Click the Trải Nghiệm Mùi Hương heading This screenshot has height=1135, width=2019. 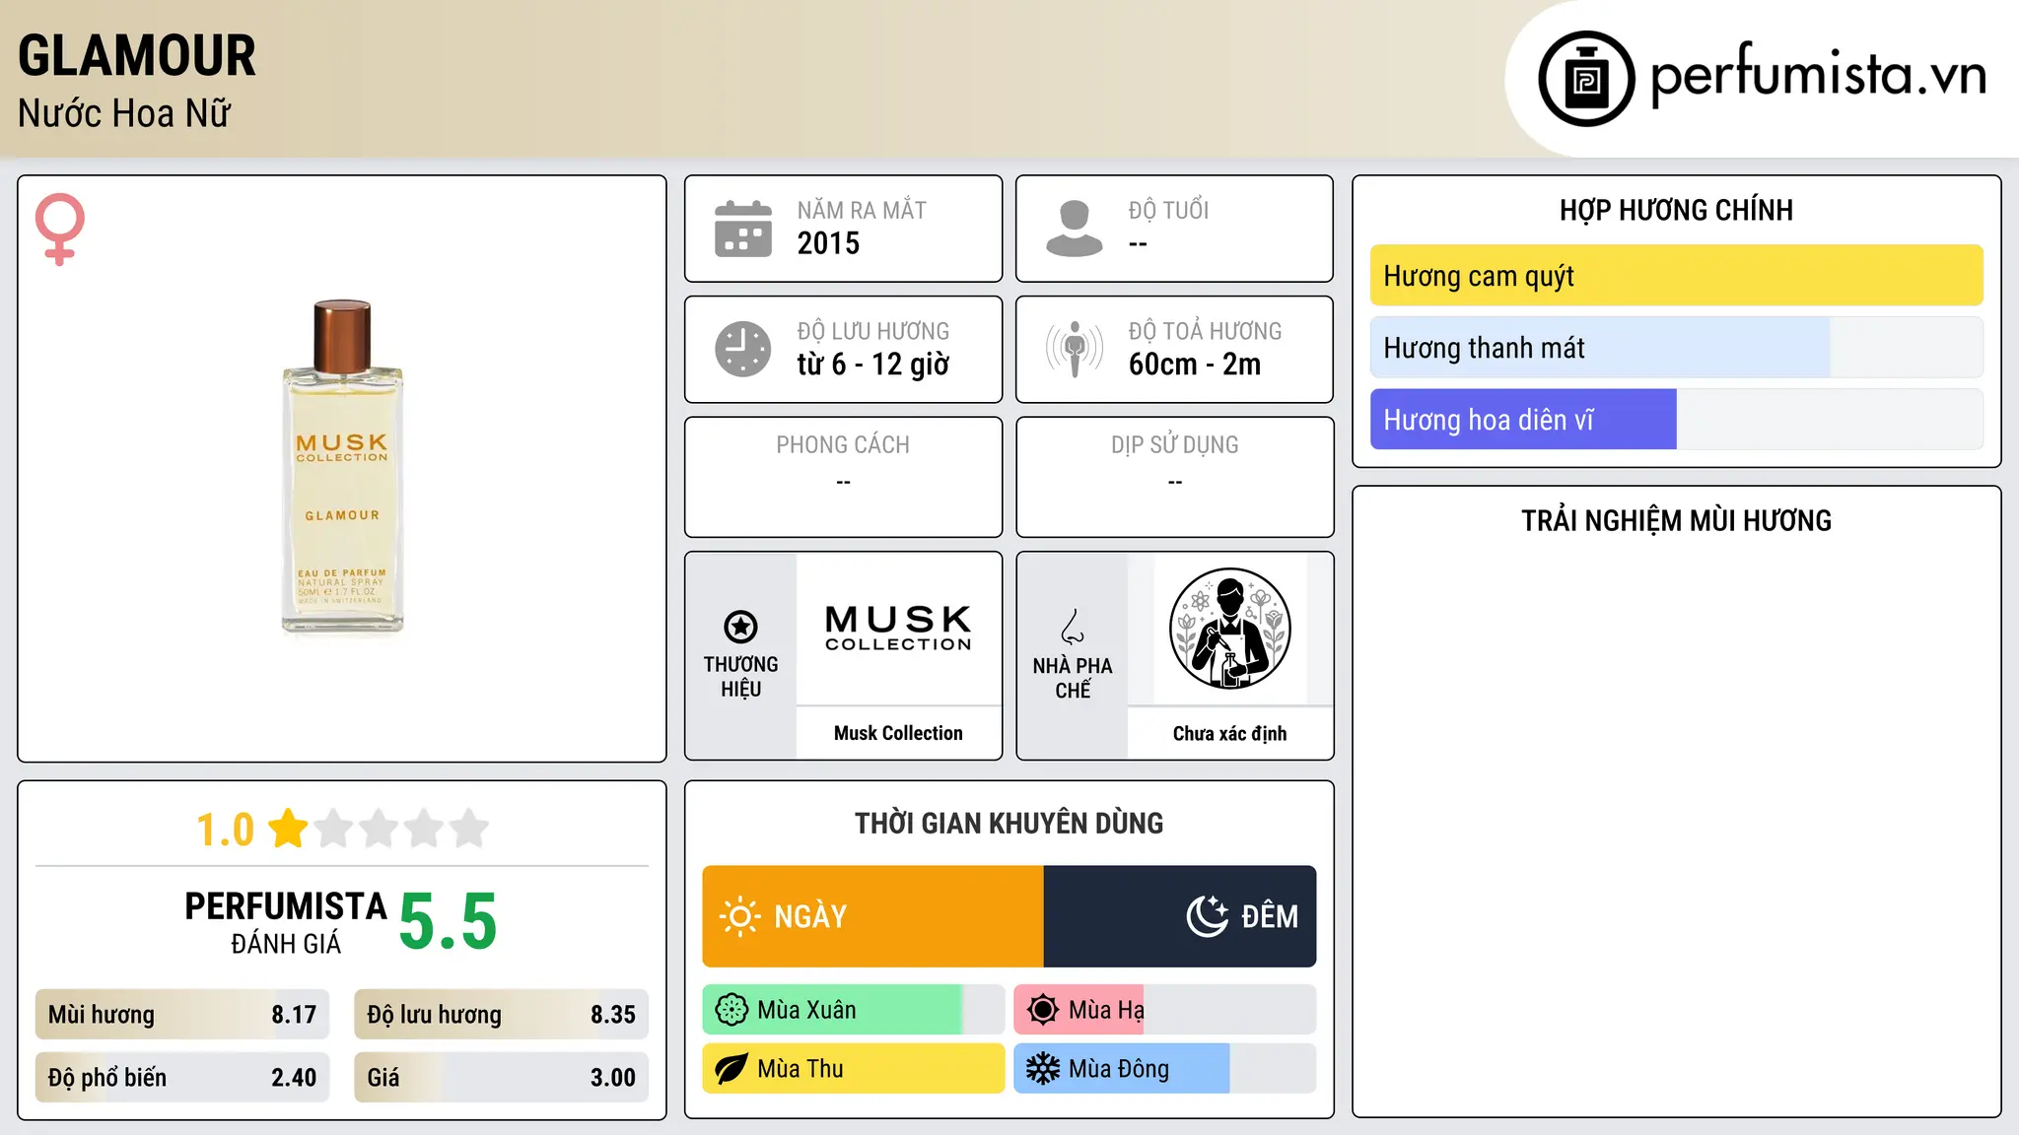1677,520
